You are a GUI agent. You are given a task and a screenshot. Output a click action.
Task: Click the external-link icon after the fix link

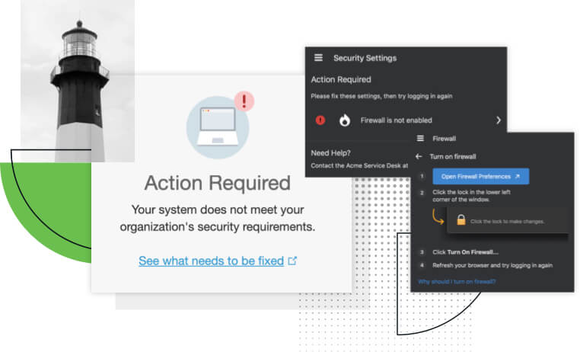(292, 261)
